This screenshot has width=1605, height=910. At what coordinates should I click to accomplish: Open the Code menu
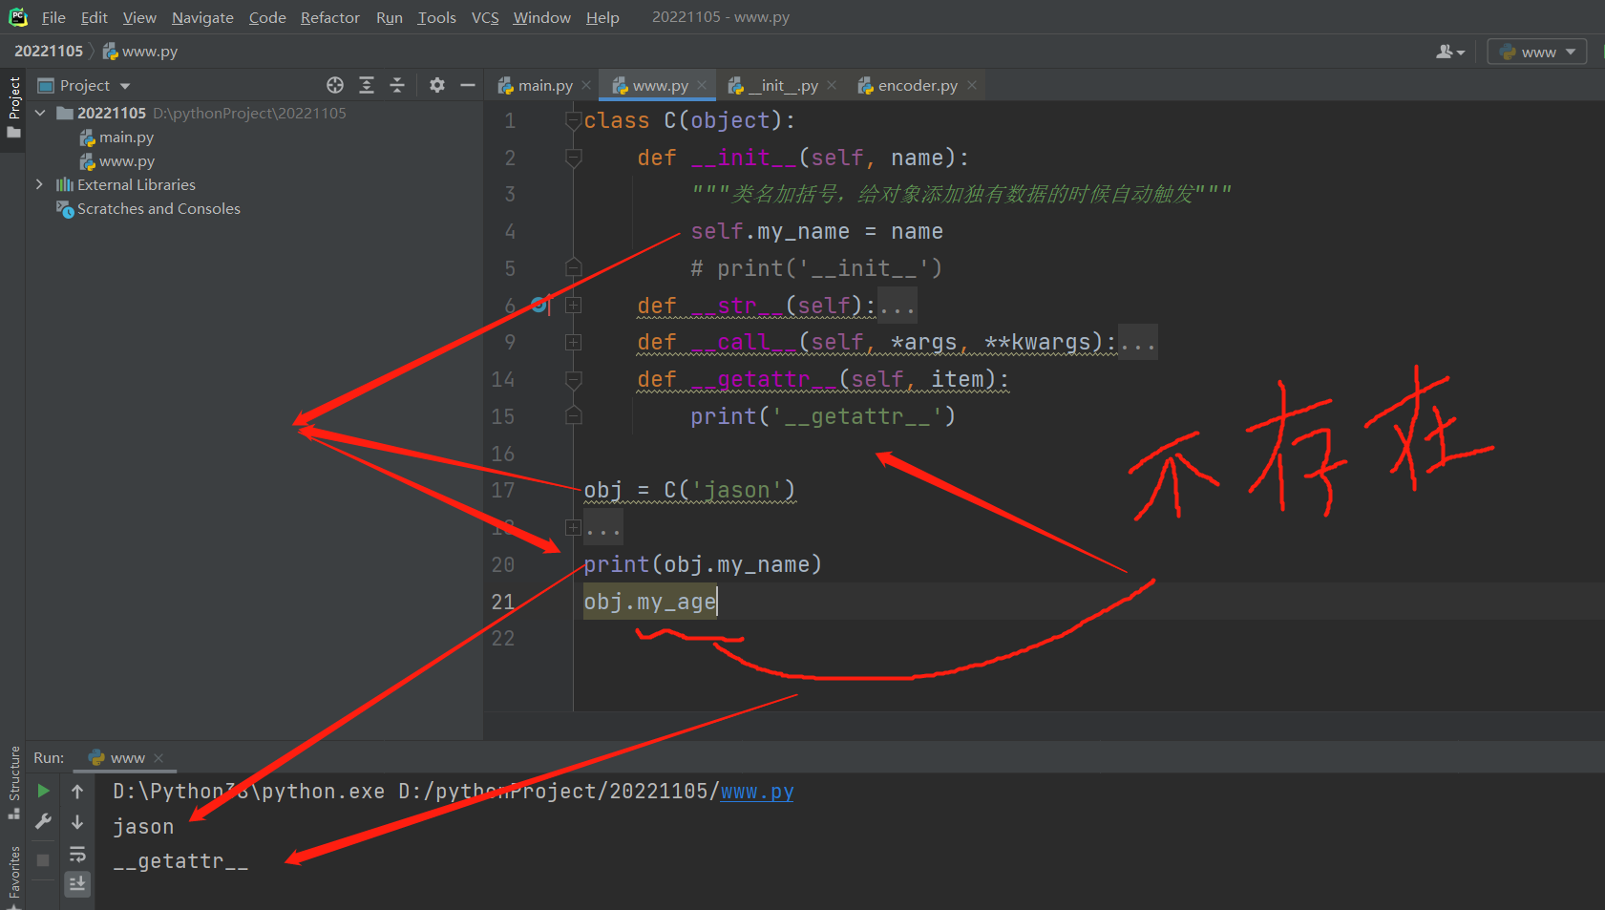pos(267,17)
